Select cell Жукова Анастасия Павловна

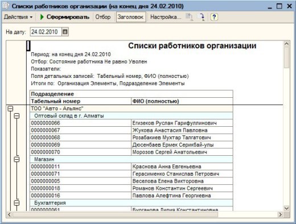click(182, 130)
